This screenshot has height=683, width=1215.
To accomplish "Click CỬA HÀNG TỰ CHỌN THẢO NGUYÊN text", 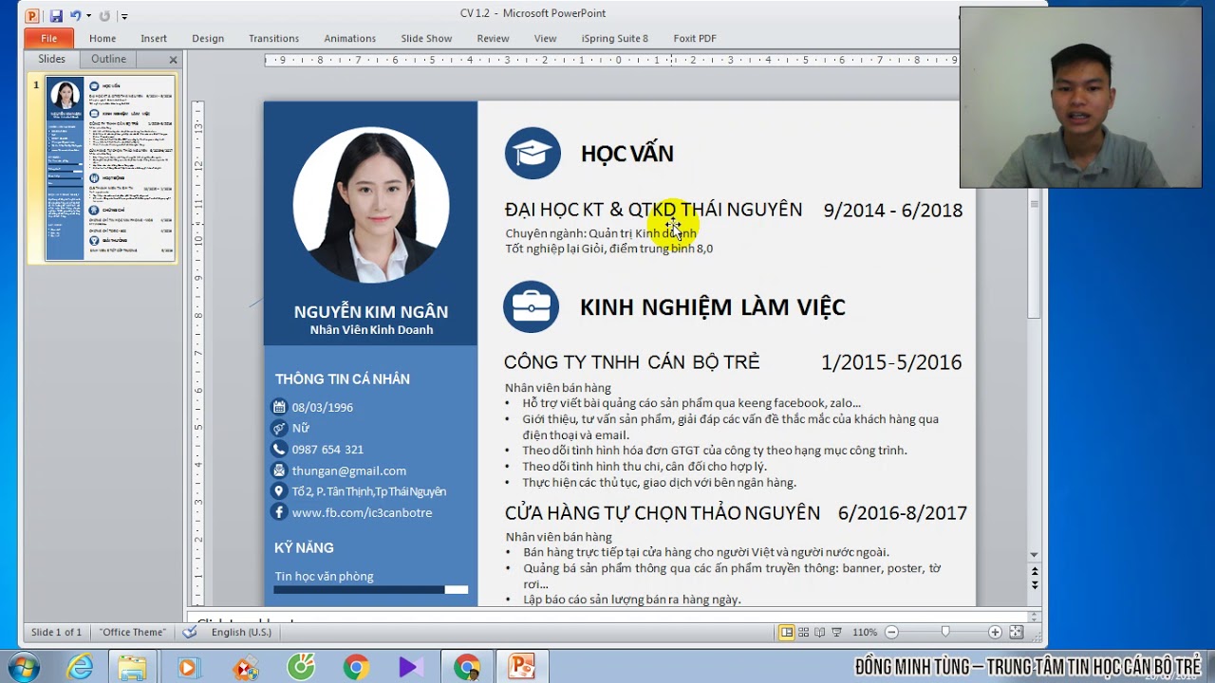I will pyautogui.click(x=663, y=513).
